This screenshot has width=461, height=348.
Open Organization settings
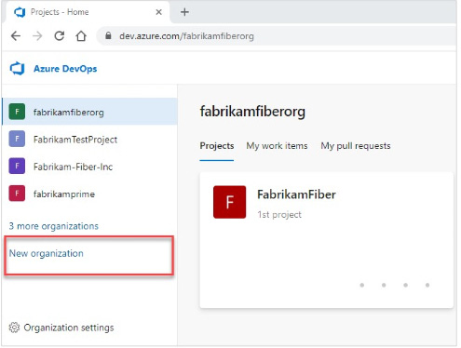61,328
